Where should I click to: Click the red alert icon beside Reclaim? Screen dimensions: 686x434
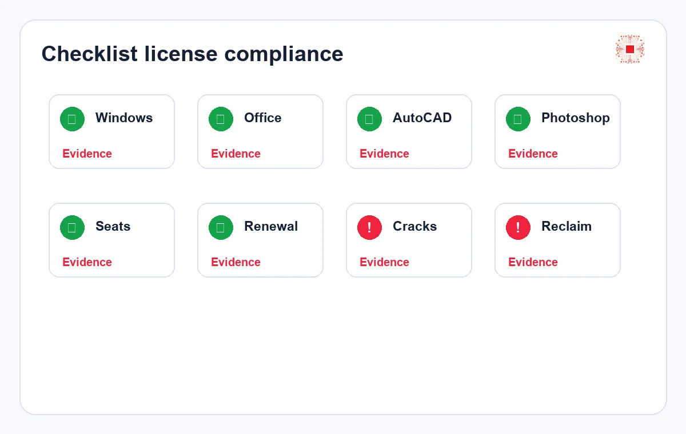[x=518, y=227]
